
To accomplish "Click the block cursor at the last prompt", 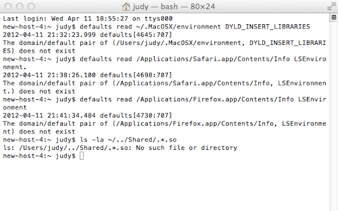I will click(x=82, y=156).
